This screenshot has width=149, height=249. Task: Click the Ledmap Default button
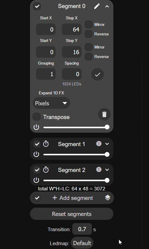pos(82,243)
